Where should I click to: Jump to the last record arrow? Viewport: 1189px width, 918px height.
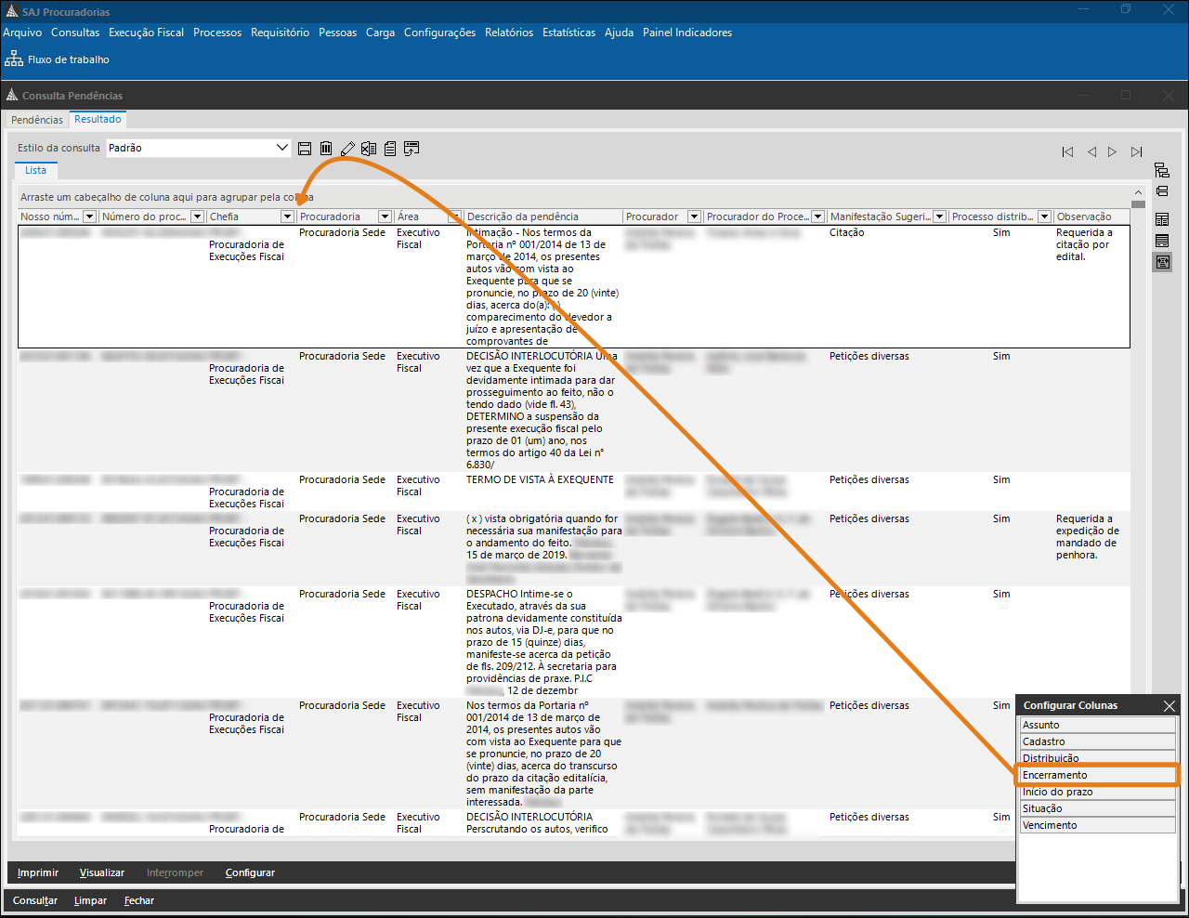pyautogui.click(x=1136, y=152)
